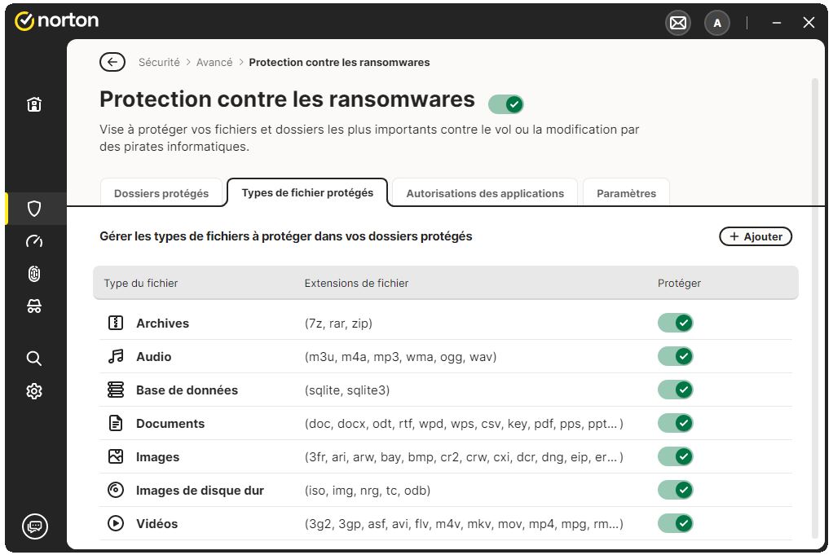Navigate to Sécurité in the breadcrumb
The image size is (833, 555).
click(x=159, y=62)
